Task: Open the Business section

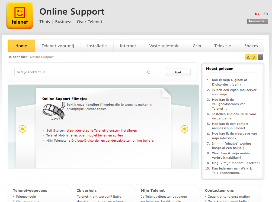Action: (63, 21)
